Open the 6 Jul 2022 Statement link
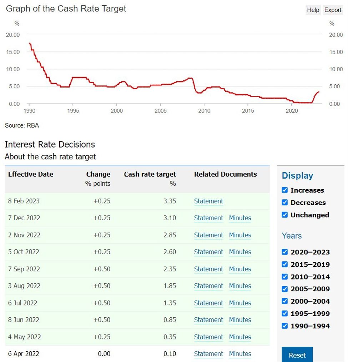Viewport: 348px width, 362px height. [x=208, y=303]
